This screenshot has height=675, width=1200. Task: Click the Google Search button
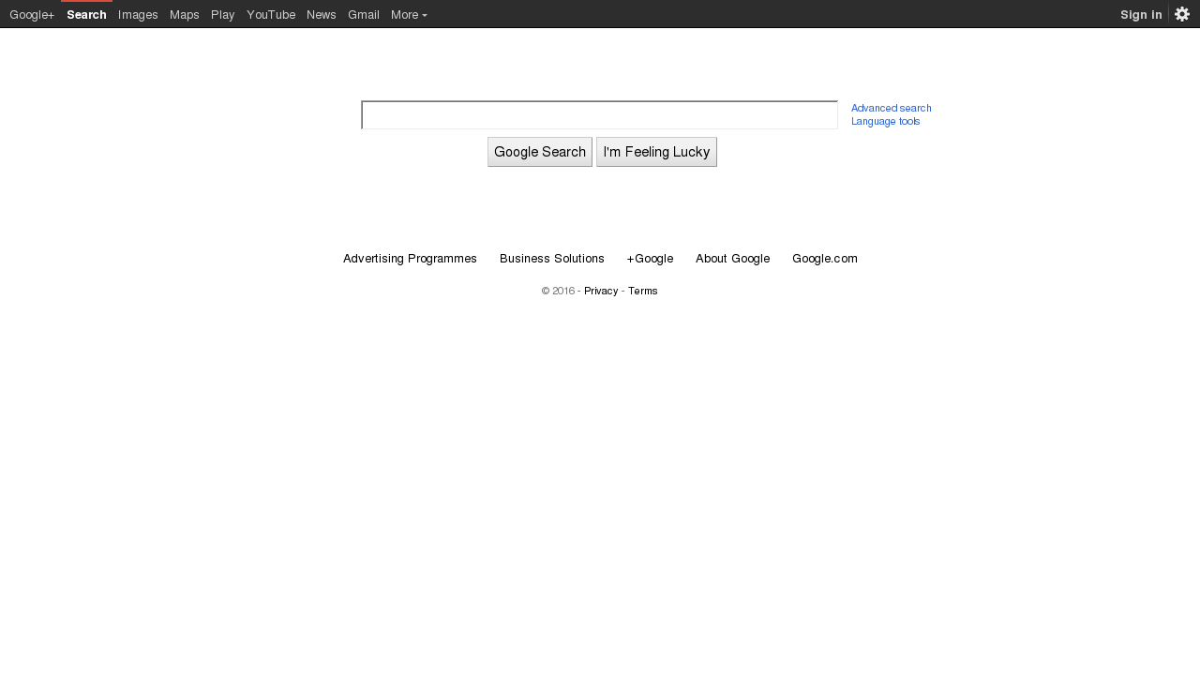[x=540, y=152]
